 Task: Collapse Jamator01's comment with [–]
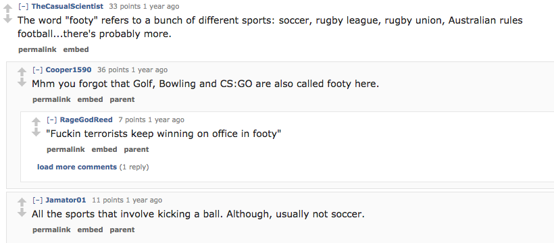tap(37, 200)
